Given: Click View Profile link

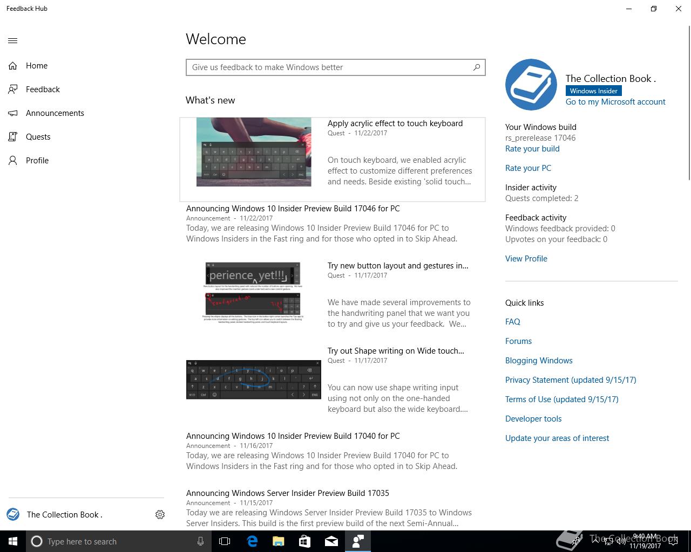Looking at the screenshot, I should point(526,259).
